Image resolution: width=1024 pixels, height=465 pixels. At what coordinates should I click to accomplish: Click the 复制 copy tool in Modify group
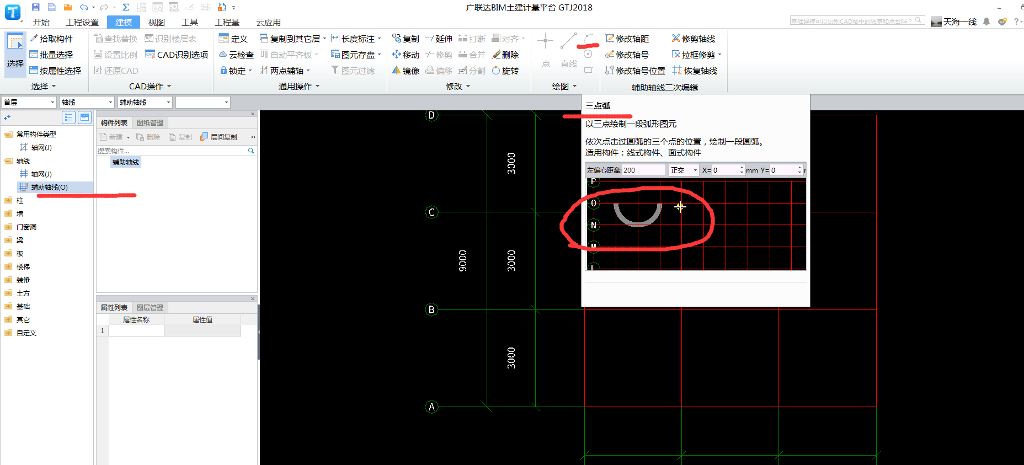(406, 39)
